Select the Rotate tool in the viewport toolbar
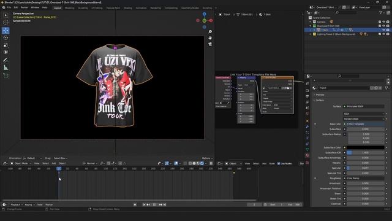Viewport: 392px width, 221px height. (x=6, y=37)
